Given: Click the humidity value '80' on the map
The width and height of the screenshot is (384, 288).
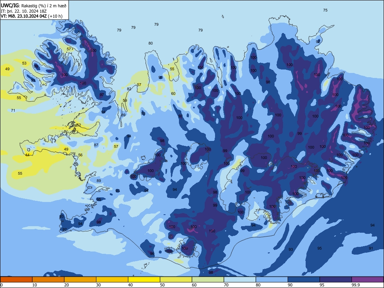Looking at the screenshot, I should click(x=151, y=43).
